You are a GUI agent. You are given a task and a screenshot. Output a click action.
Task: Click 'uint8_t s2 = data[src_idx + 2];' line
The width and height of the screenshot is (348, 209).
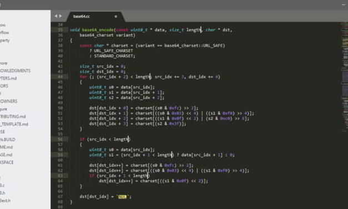tap(127, 98)
